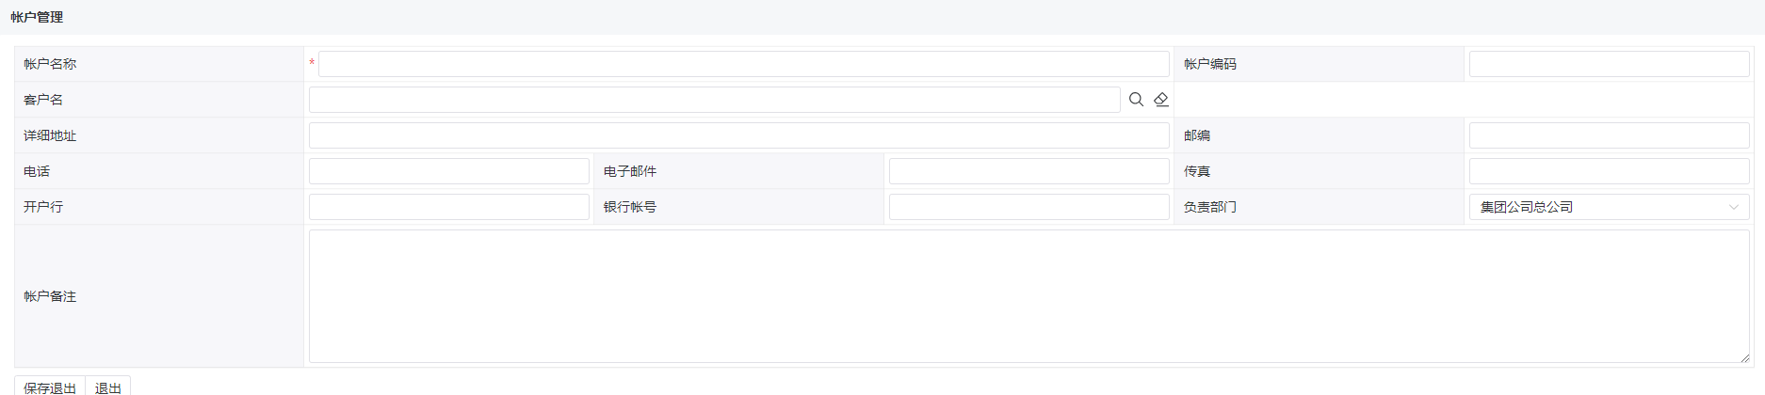The width and height of the screenshot is (1765, 395).
Task: Click the magnifier search icon beside 客户名
Action: click(1136, 100)
